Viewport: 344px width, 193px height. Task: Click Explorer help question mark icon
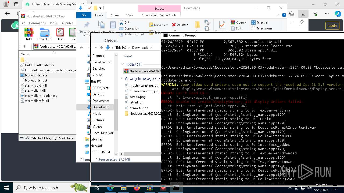pos(284,15)
